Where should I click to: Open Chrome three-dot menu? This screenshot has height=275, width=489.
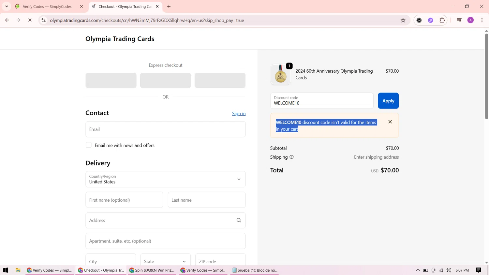[x=482, y=20]
